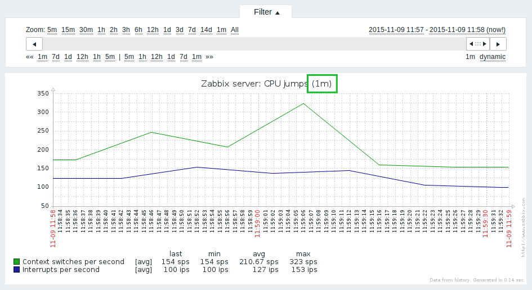532x290 pixels.
Task: Set Zoom to 1h
Action: pyautogui.click(x=101, y=30)
